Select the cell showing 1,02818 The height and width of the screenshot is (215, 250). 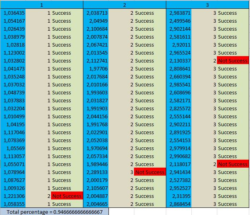coord(14,45)
